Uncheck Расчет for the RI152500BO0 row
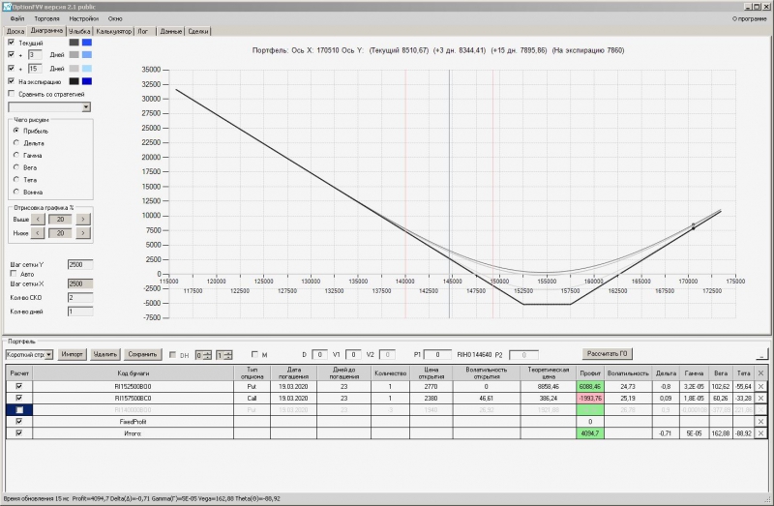Viewport: 774px width, 506px height. click(x=19, y=386)
